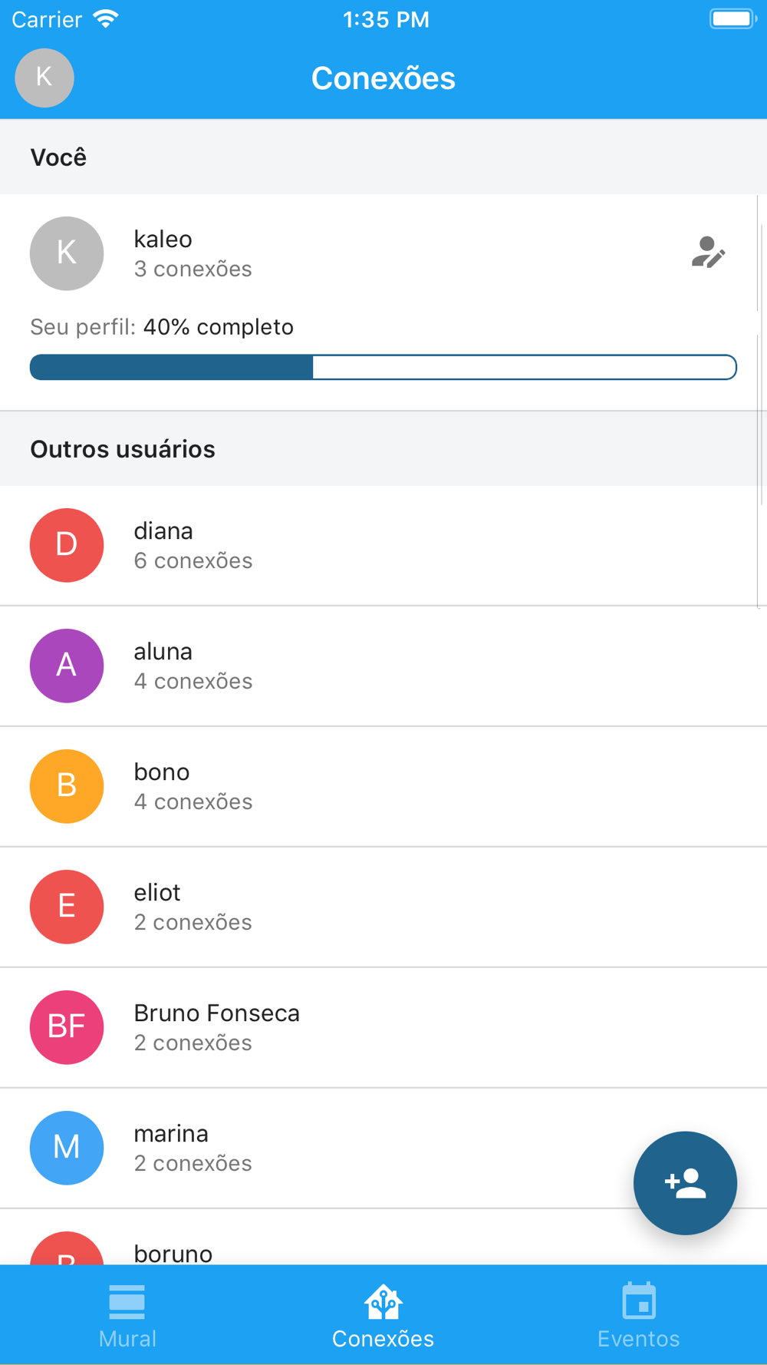Select the Conexões tab at the bottom

click(x=383, y=1315)
